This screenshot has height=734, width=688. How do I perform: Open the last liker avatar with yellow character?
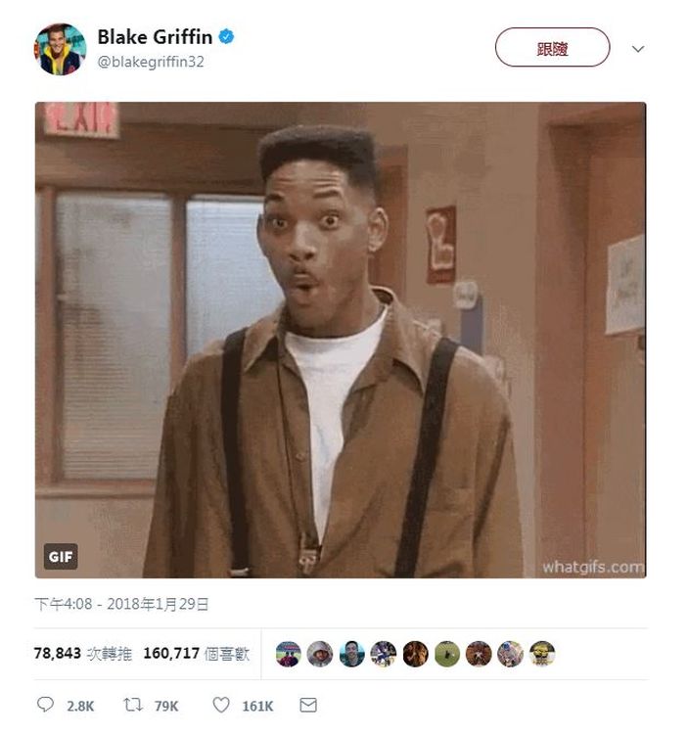tap(542, 654)
